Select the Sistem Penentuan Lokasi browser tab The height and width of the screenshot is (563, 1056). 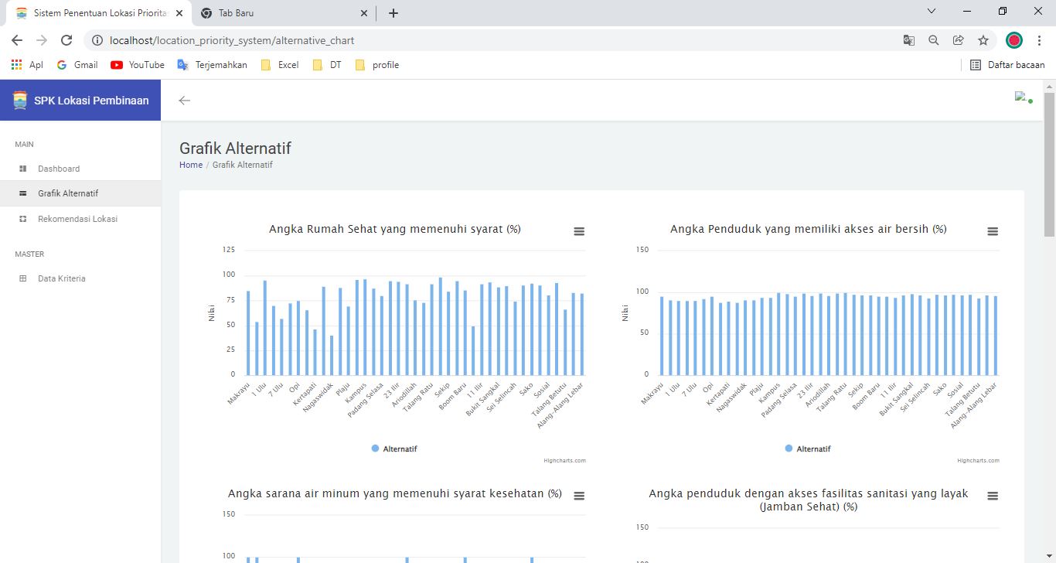coord(100,13)
